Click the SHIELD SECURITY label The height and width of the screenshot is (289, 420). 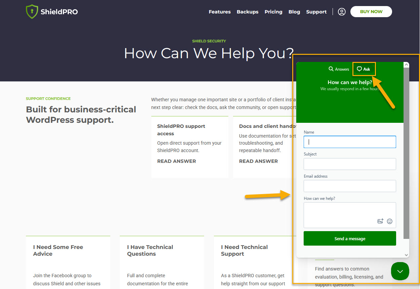209,41
